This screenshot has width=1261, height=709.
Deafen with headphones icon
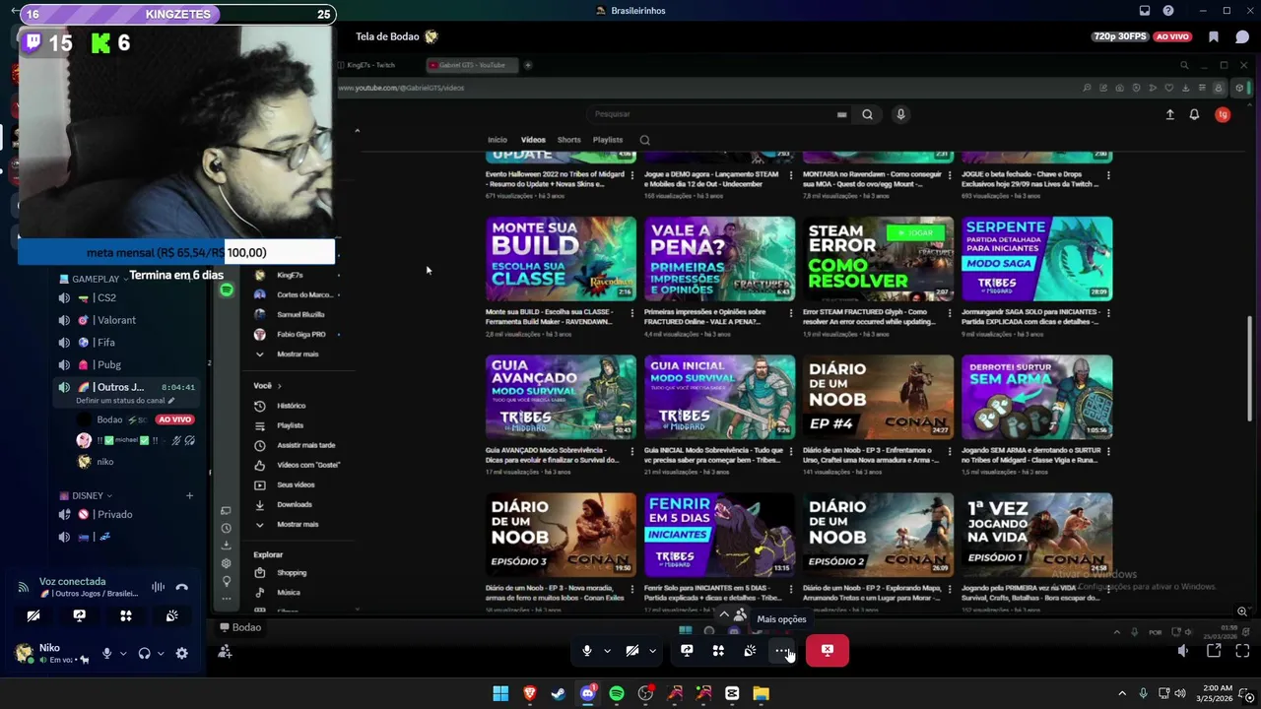point(145,653)
